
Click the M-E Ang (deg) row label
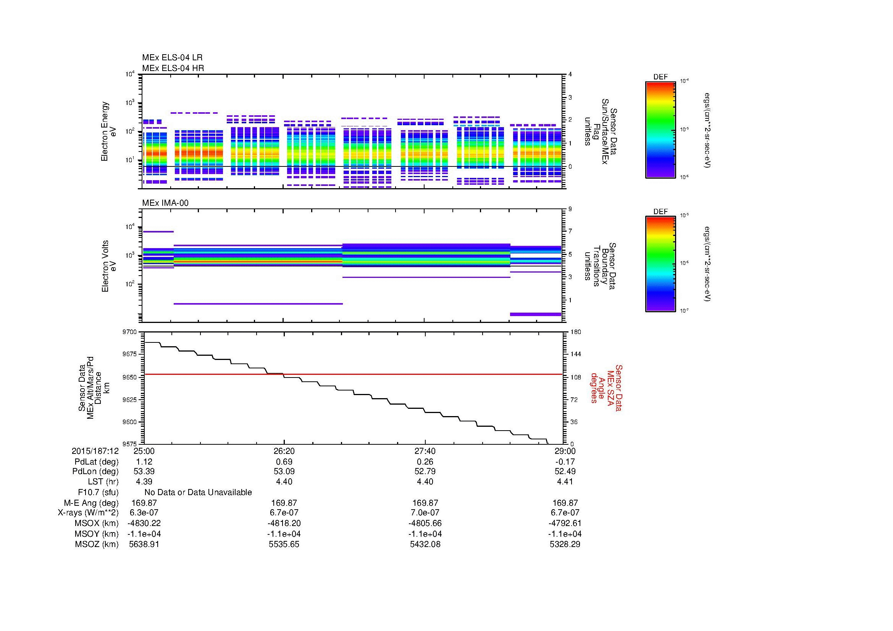pyautogui.click(x=91, y=503)
